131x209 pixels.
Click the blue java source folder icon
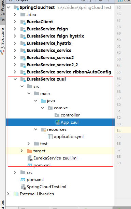(43, 101)
